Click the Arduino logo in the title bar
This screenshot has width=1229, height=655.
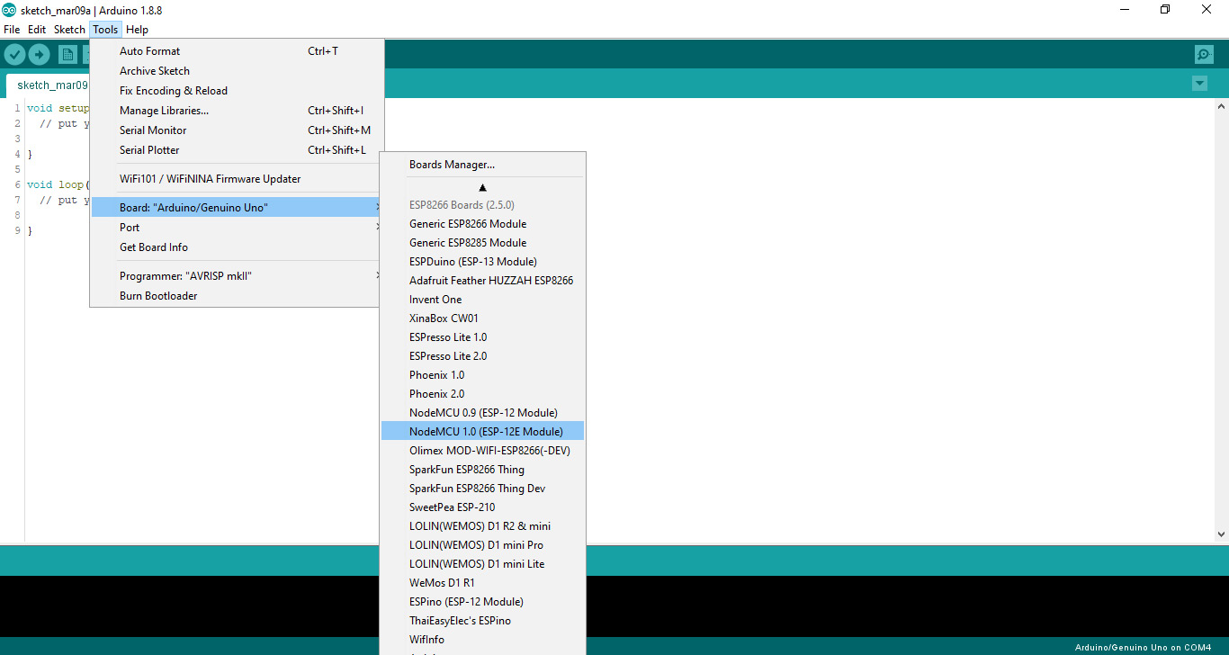coord(9,10)
